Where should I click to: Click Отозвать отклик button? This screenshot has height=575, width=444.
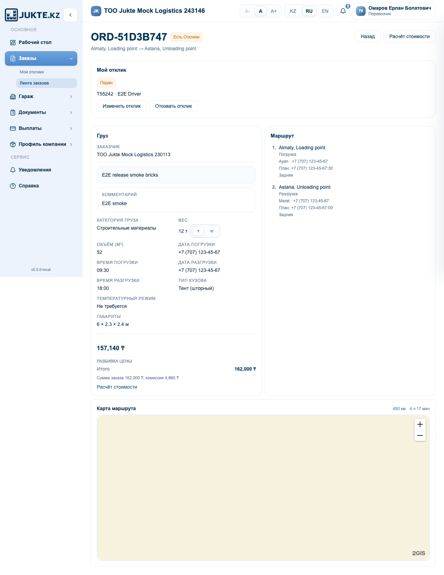click(173, 106)
